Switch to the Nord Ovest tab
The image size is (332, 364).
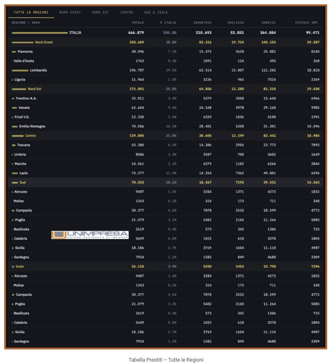tap(70, 12)
